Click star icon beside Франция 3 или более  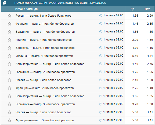coord(9,120)
